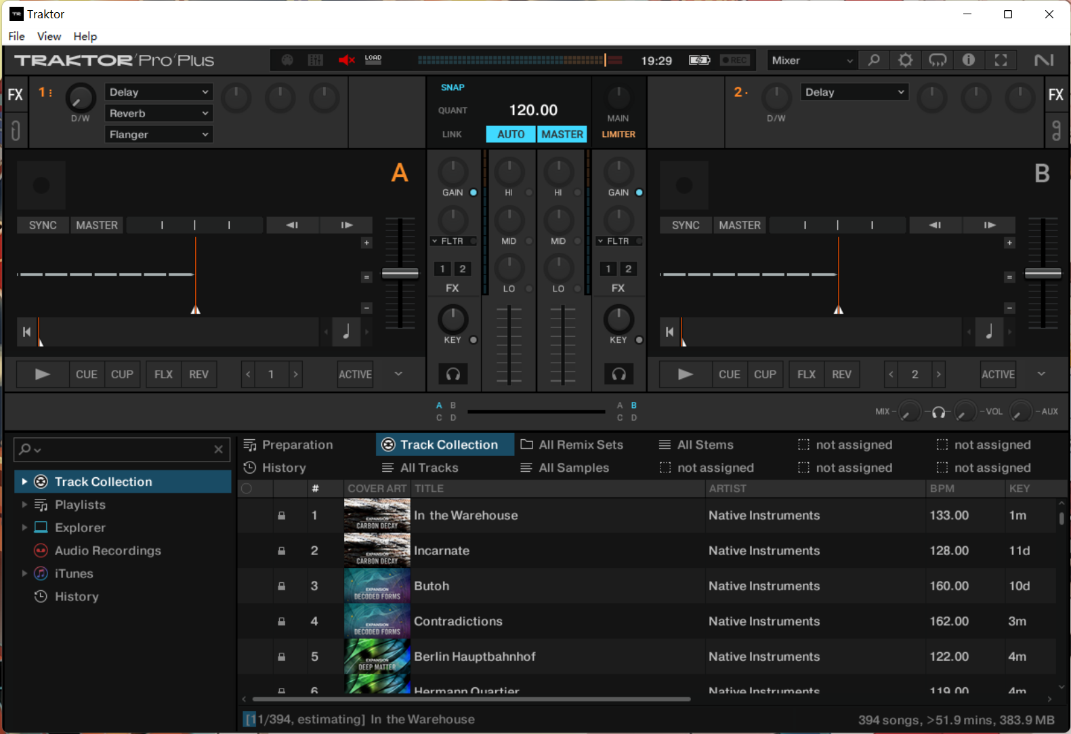The image size is (1071, 734).
Task: Click the headphone icon between MIX and VOL
Action: (938, 412)
